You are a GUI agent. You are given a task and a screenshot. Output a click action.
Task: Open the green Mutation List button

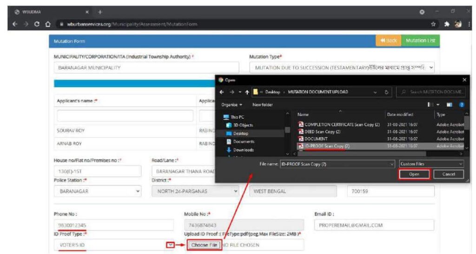420,41
